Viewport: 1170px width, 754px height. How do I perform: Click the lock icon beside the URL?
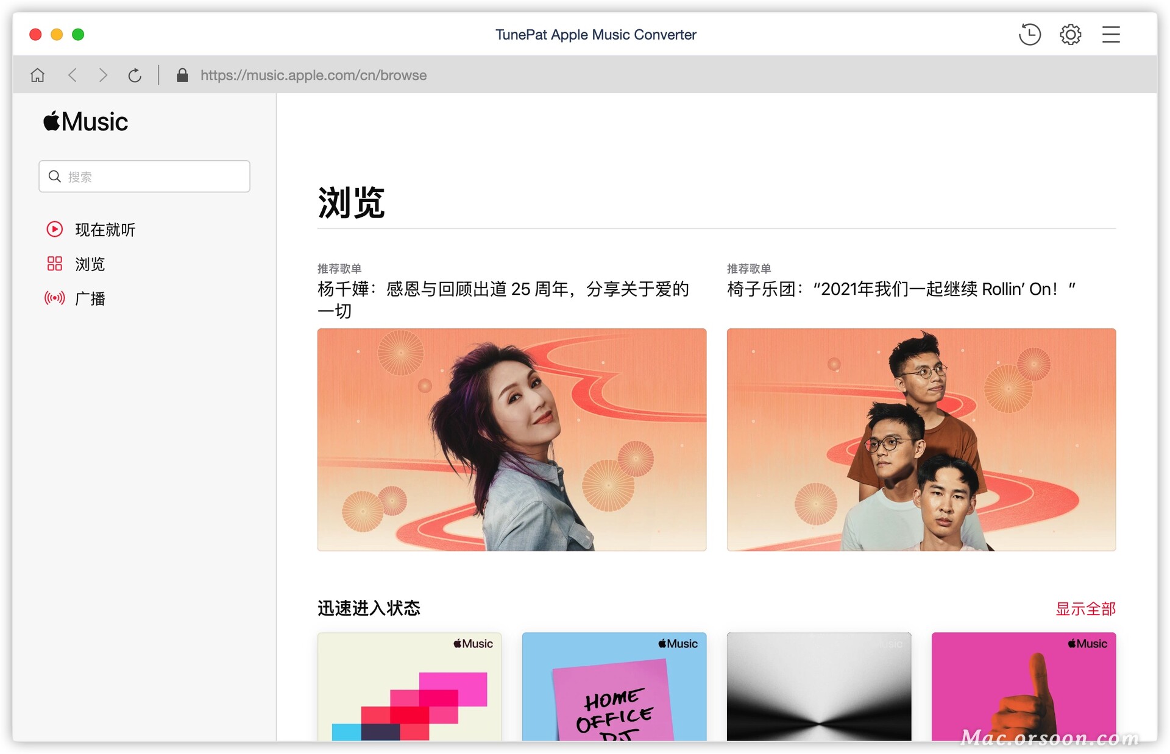pos(182,76)
